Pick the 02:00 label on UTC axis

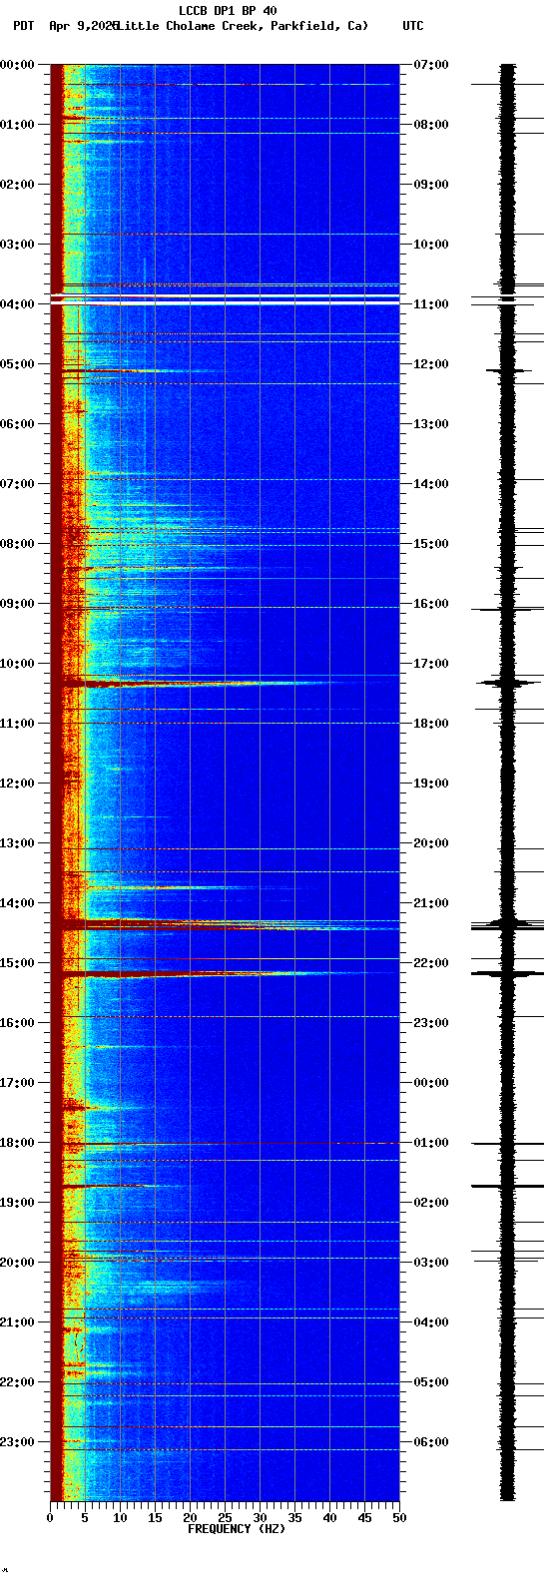431,1203
